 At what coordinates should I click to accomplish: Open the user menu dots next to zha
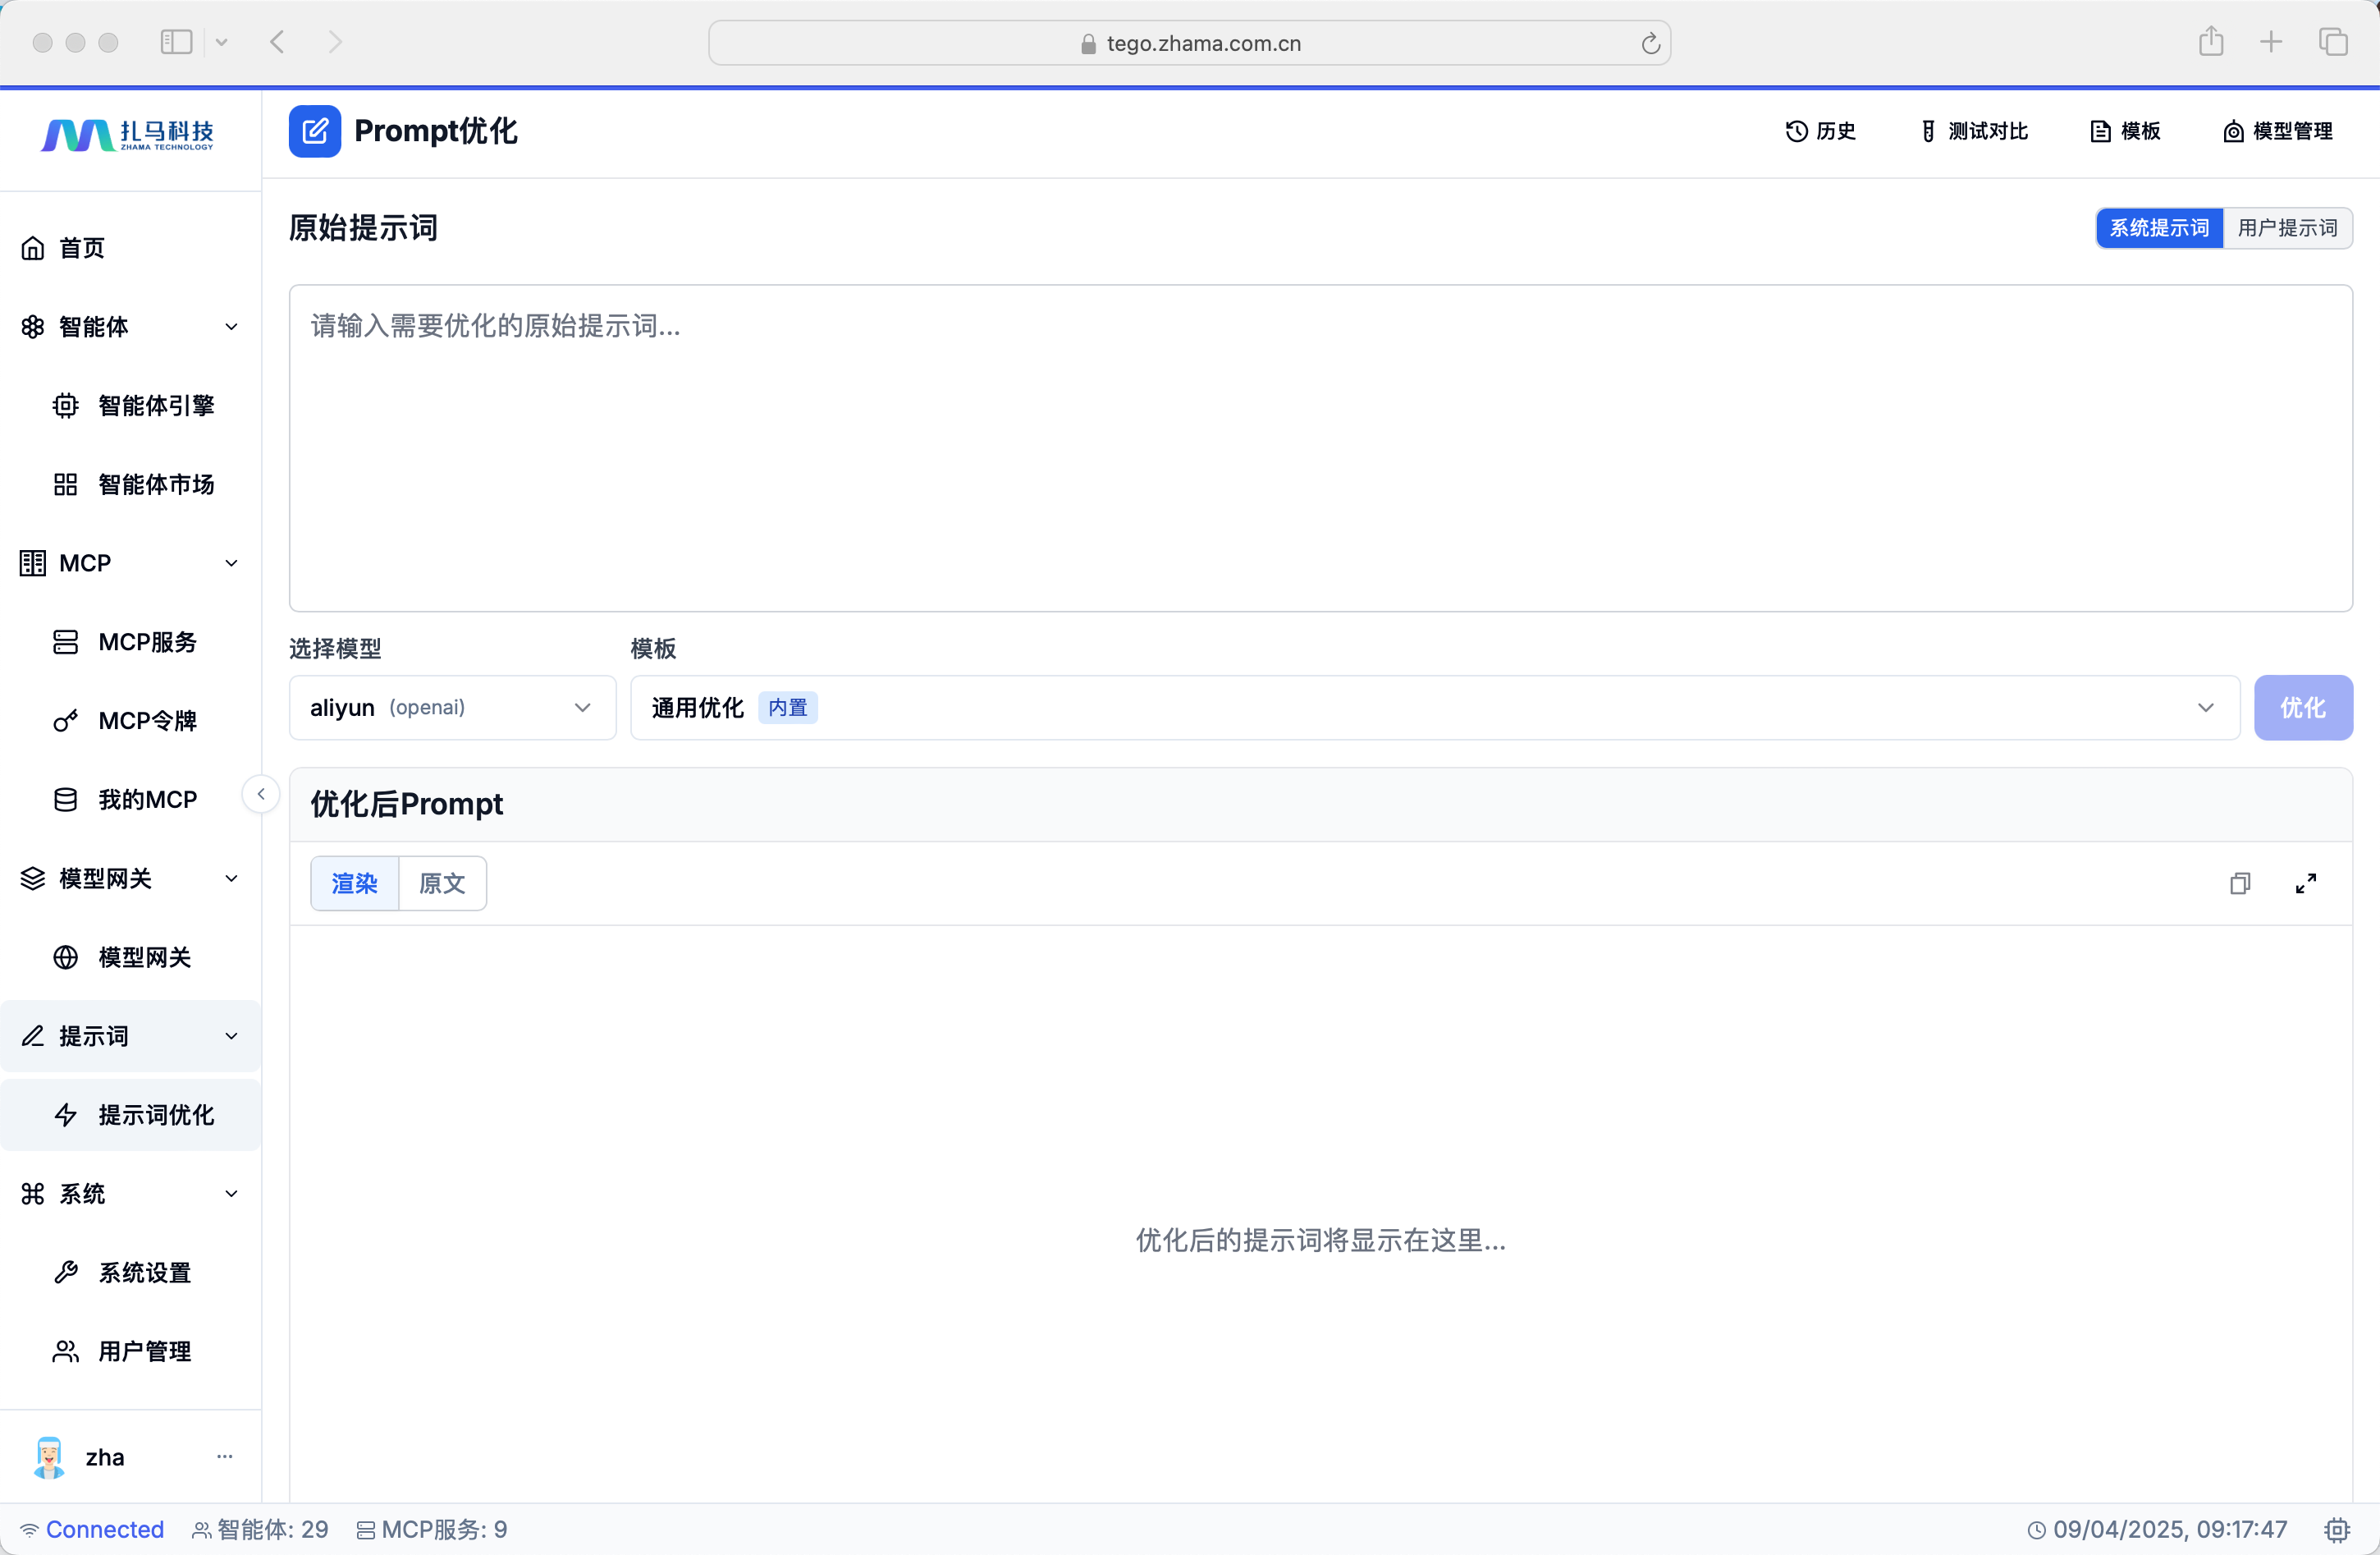(224, 1456)
